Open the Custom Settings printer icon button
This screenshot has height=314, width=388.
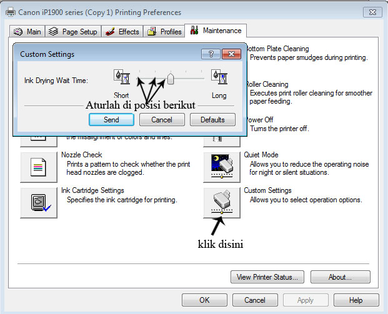[x=222, y=203]
